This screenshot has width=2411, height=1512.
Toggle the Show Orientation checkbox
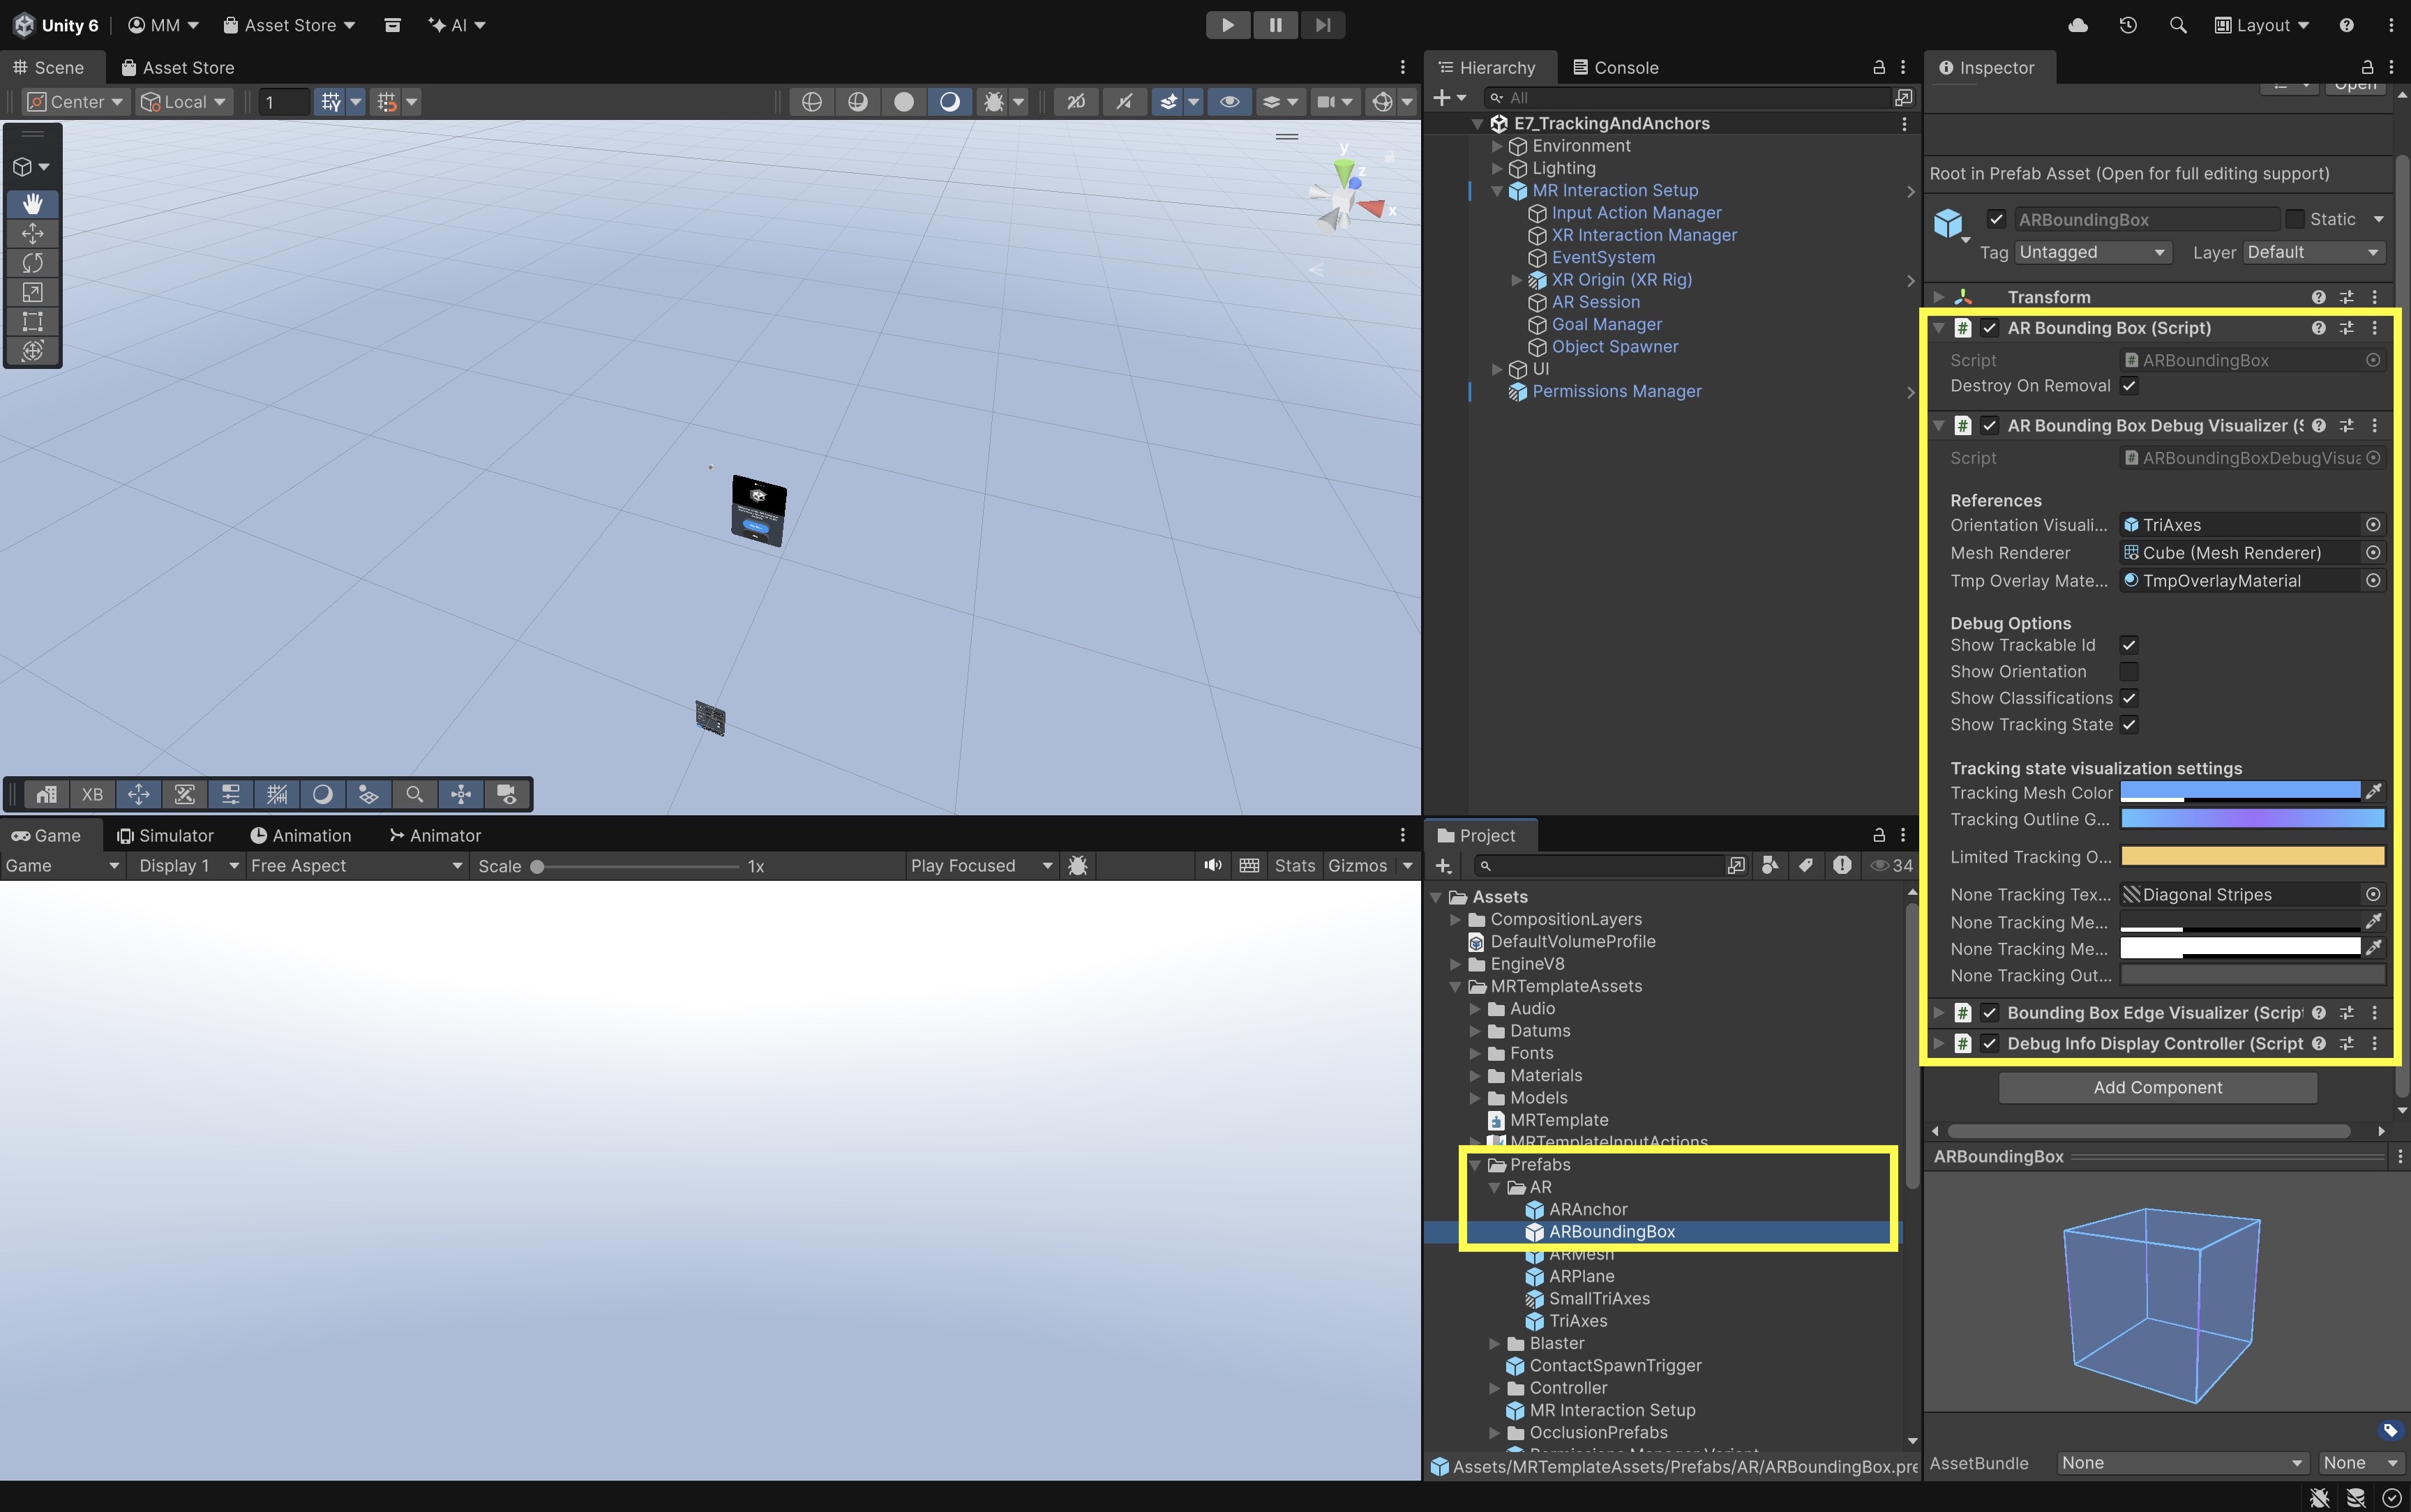click(2129, 671)
